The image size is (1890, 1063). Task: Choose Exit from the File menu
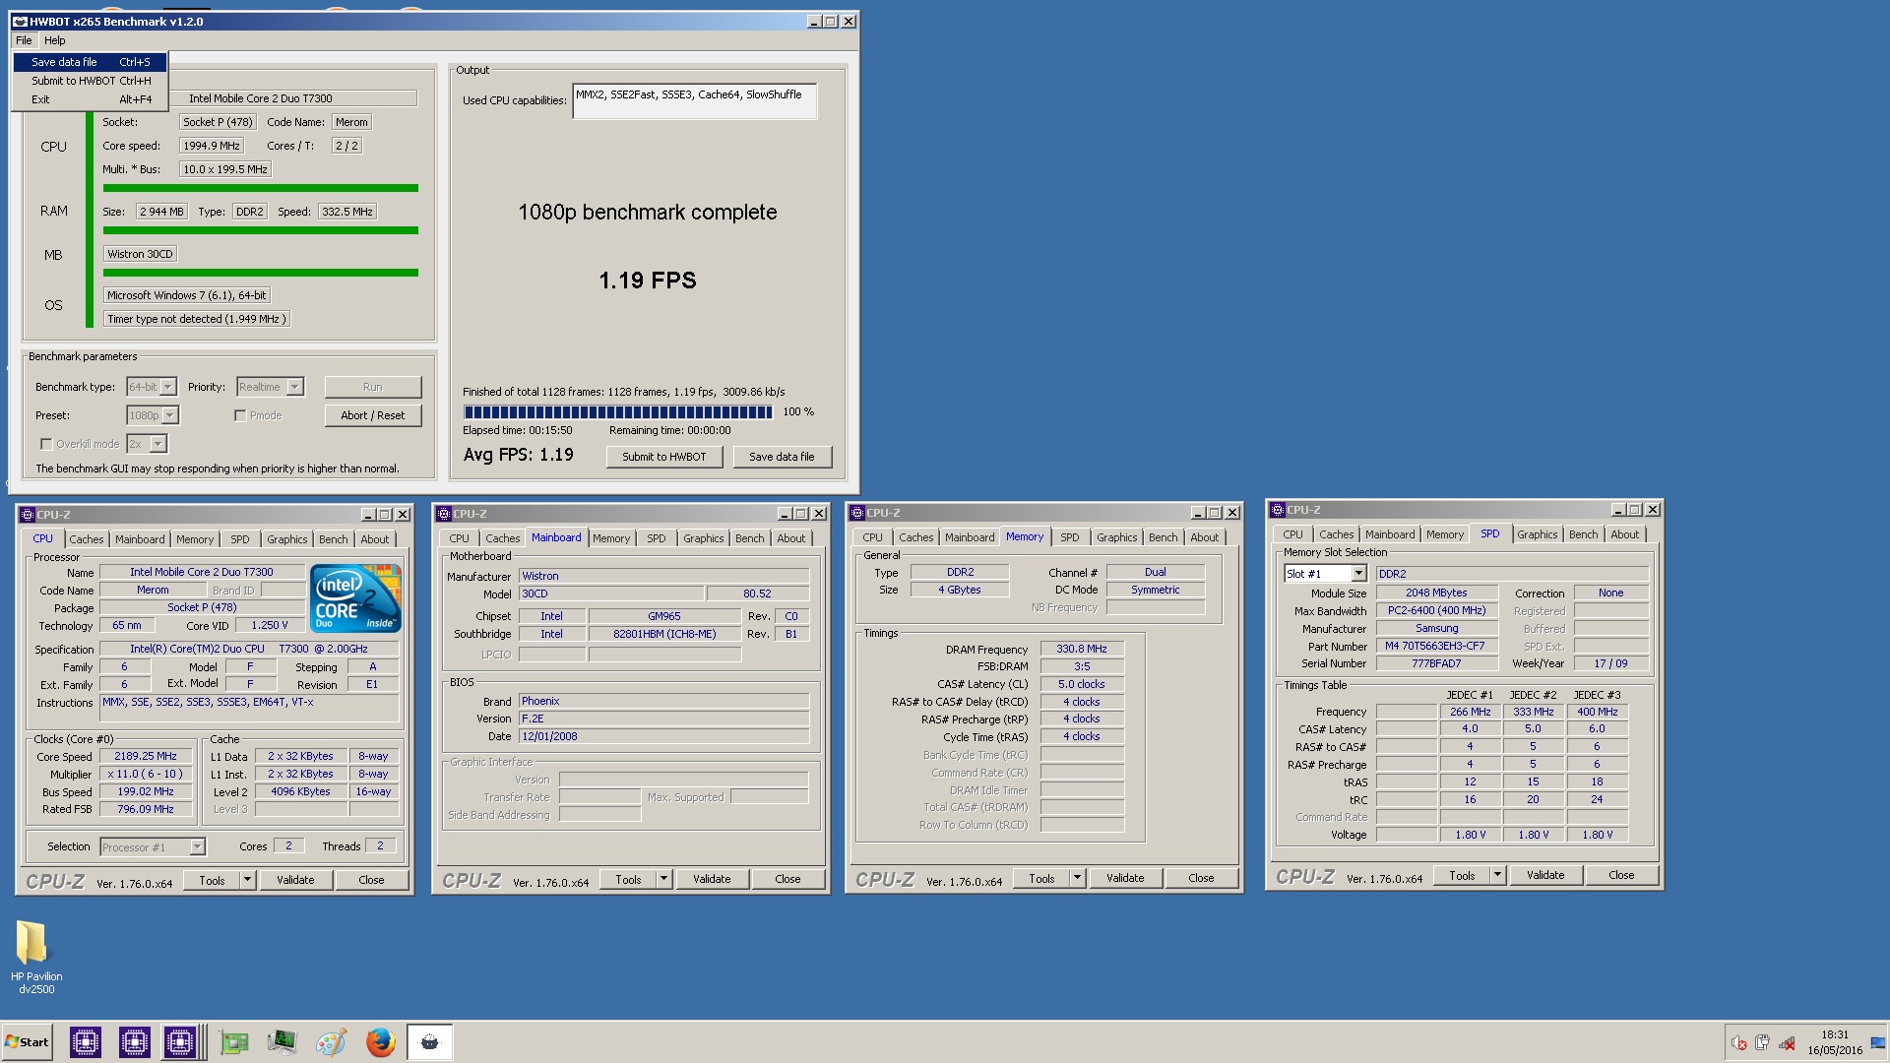pos(90,99)
